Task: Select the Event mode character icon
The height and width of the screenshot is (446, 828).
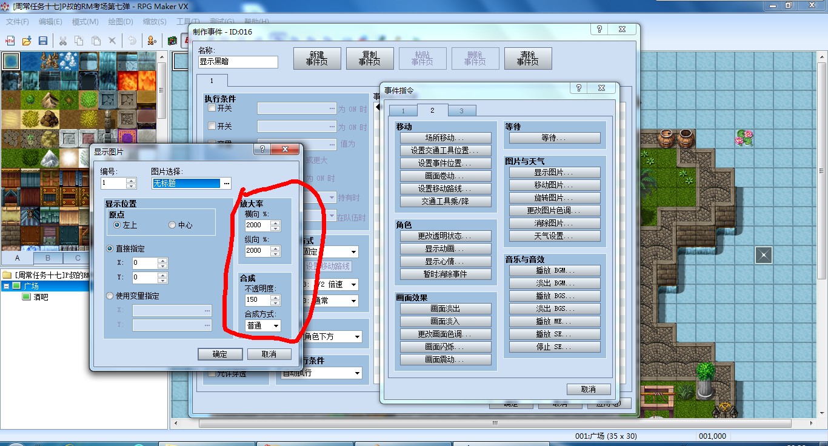Action: click(x=152, y=41)
